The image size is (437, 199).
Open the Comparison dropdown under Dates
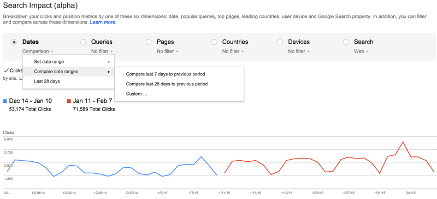[38, 51]
